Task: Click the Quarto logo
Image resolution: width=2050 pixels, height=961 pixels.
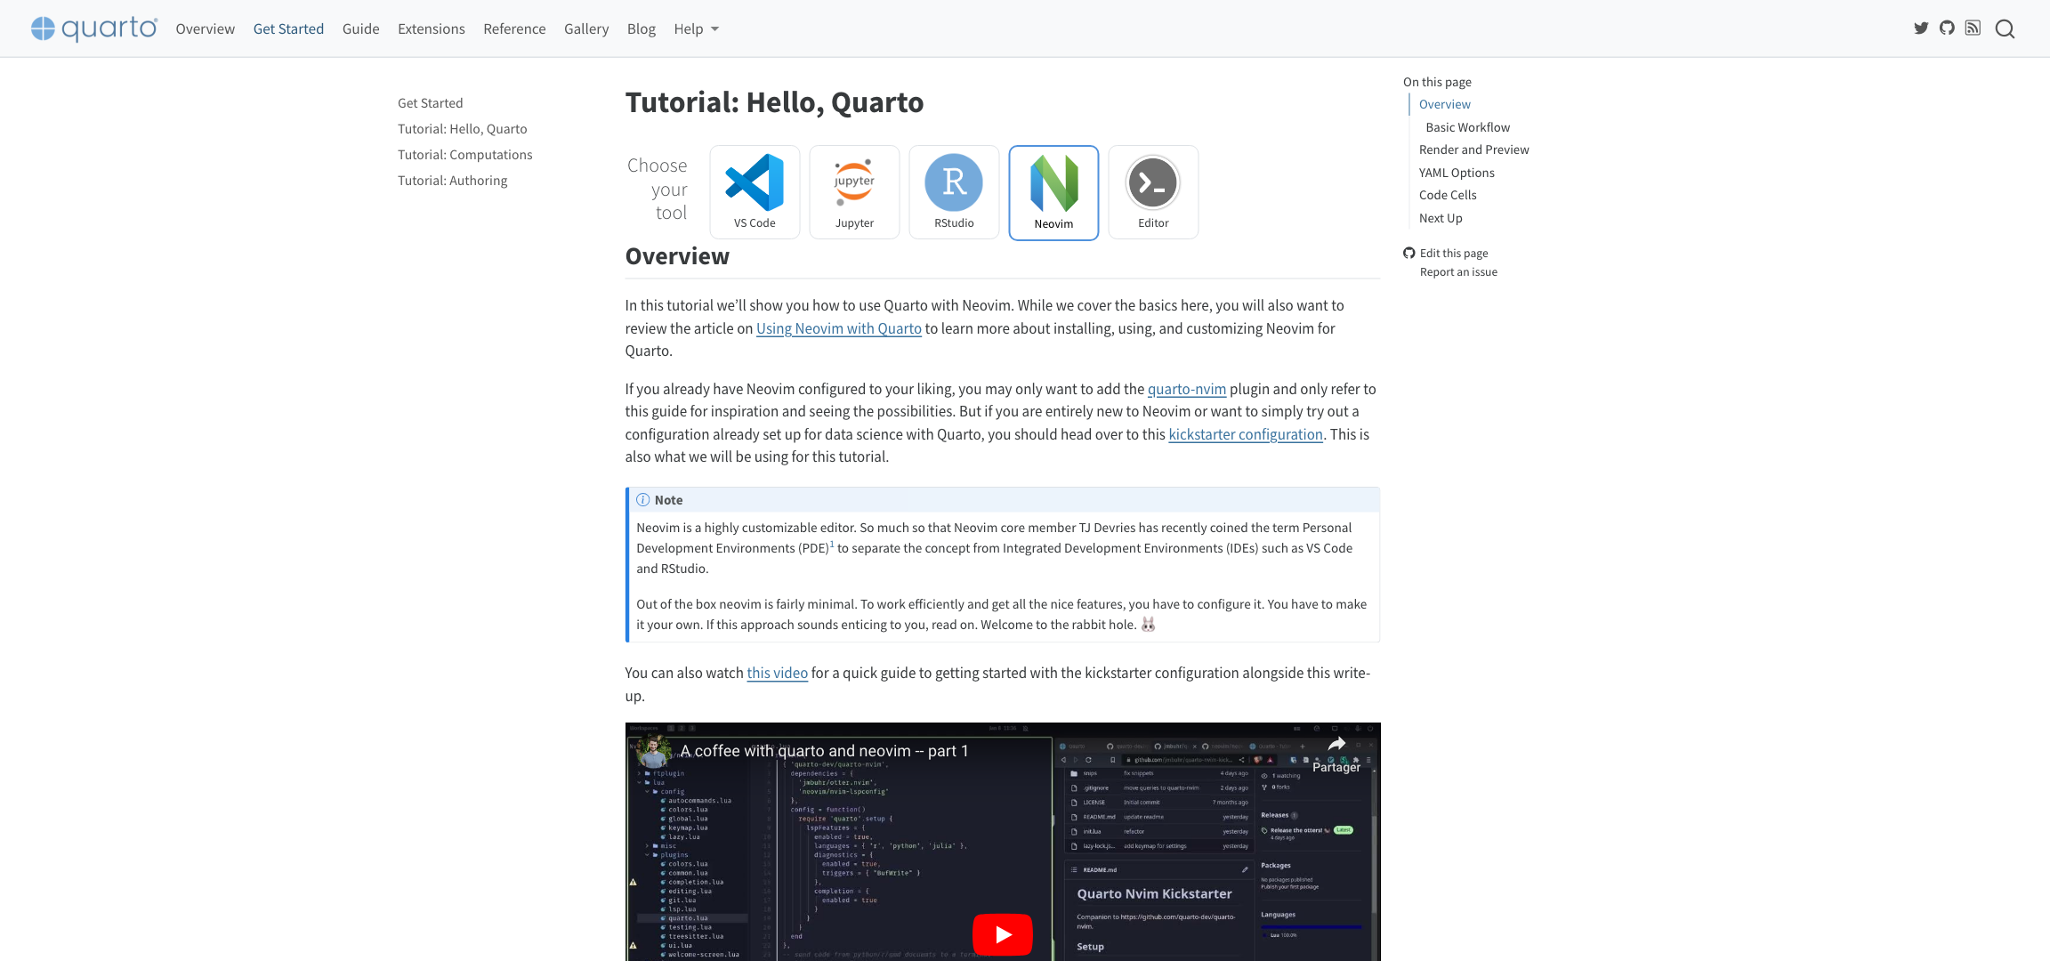Action: click(94, 28)
